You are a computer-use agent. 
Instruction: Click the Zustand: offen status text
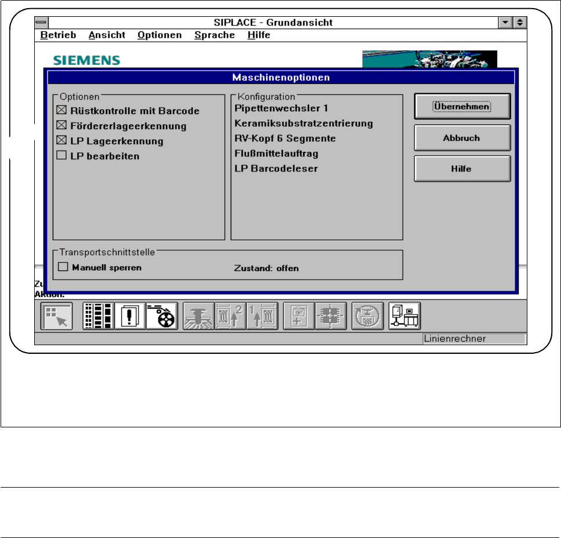point(267,268)
